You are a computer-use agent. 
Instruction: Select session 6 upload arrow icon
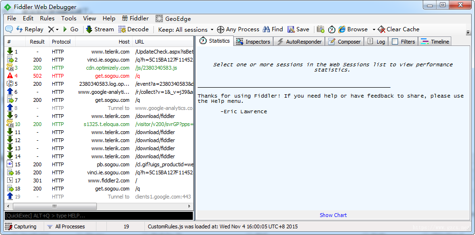[x=9, y=92]
